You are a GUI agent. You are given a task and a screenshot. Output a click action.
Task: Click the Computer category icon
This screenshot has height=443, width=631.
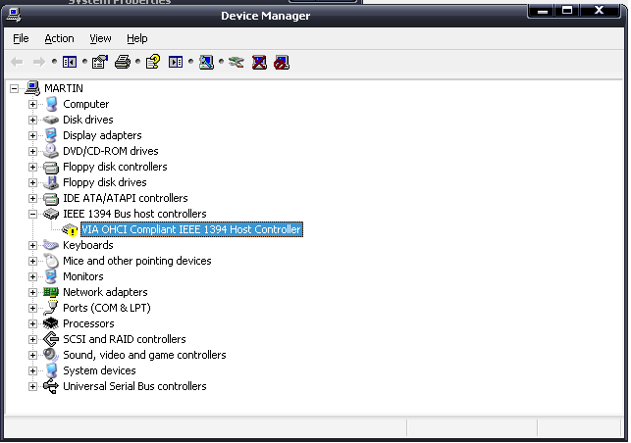(x=51, y=104)
